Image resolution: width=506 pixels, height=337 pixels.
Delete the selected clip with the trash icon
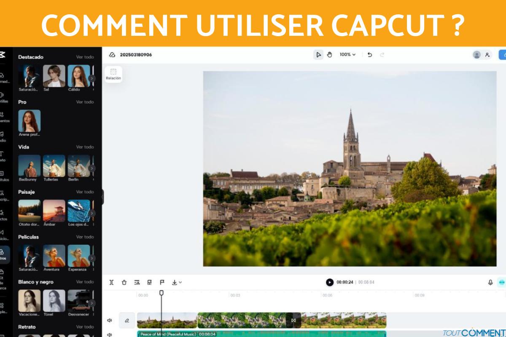coord(124,282)
